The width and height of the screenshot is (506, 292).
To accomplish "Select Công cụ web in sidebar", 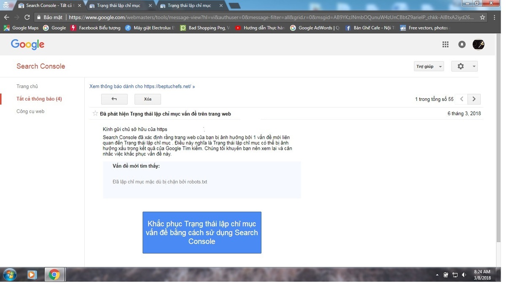I will [30, 111].
